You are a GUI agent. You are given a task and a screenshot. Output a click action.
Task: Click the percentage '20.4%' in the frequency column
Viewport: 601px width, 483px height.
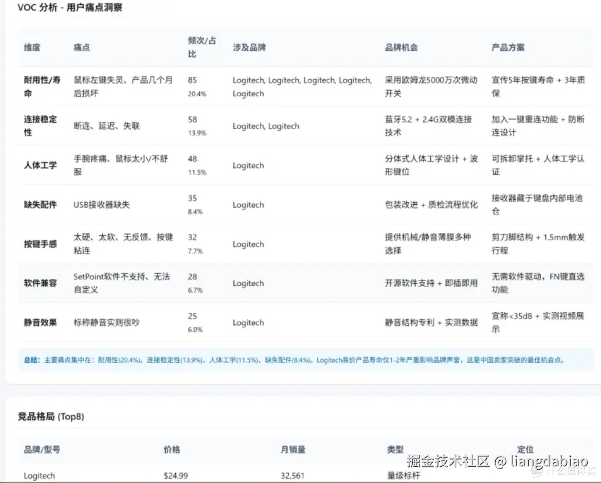[x=197, y=94]
